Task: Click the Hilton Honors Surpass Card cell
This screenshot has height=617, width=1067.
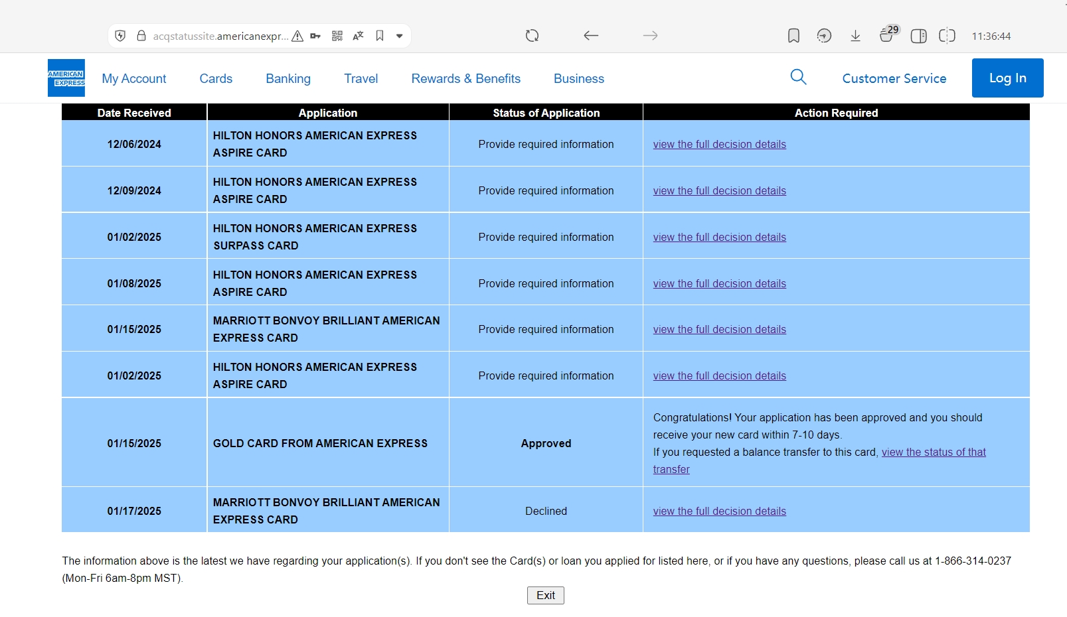Action: point(328,237)
